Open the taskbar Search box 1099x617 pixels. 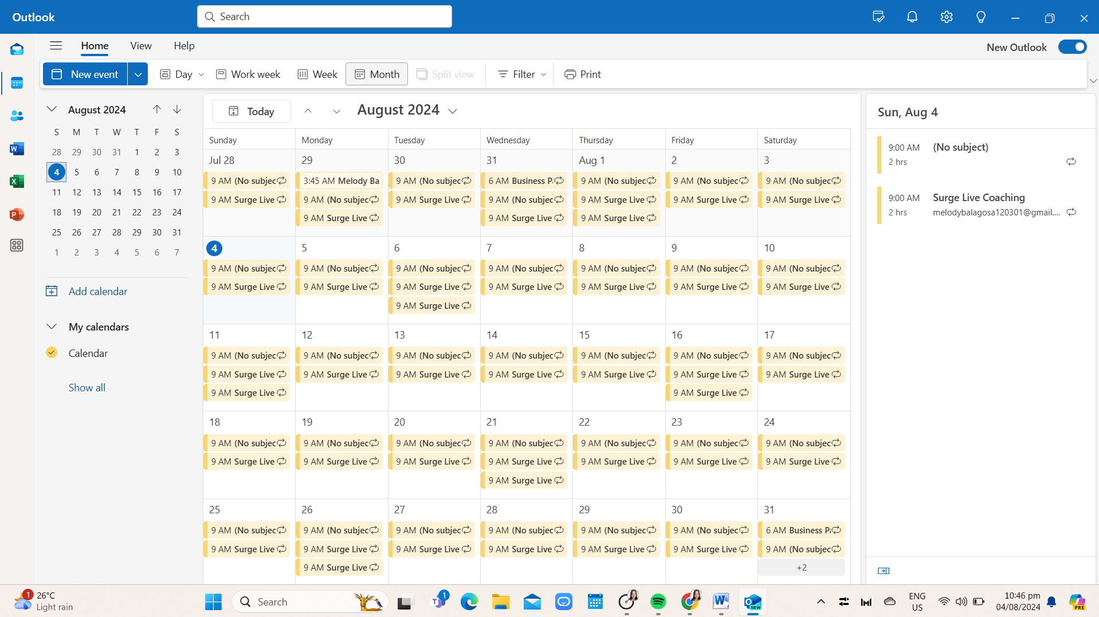tap(310, 602)
